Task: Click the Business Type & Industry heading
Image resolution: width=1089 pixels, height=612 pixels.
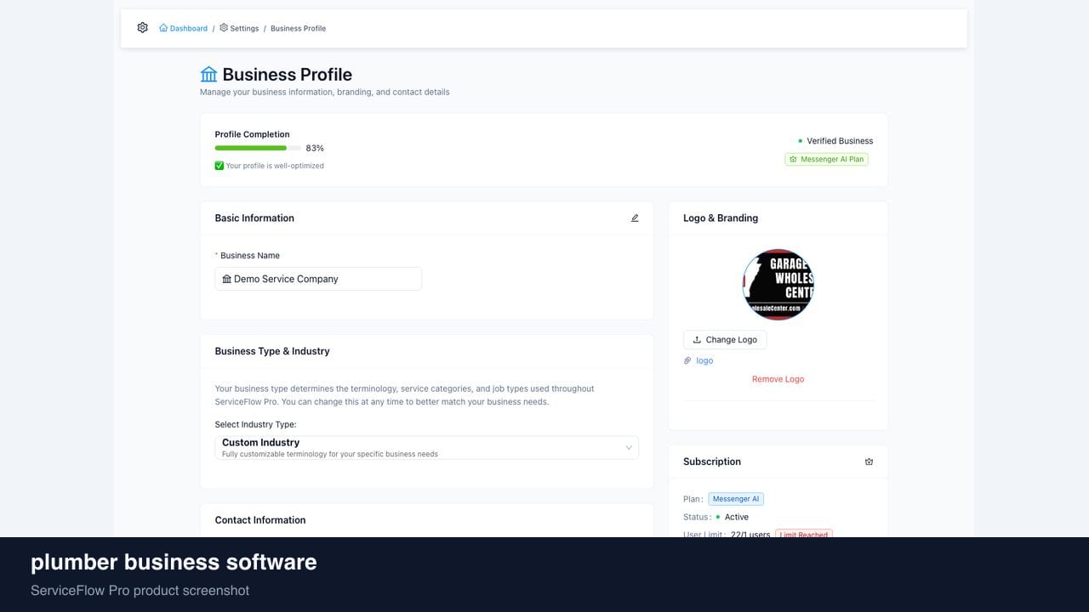Action: (x=272, y=351)
